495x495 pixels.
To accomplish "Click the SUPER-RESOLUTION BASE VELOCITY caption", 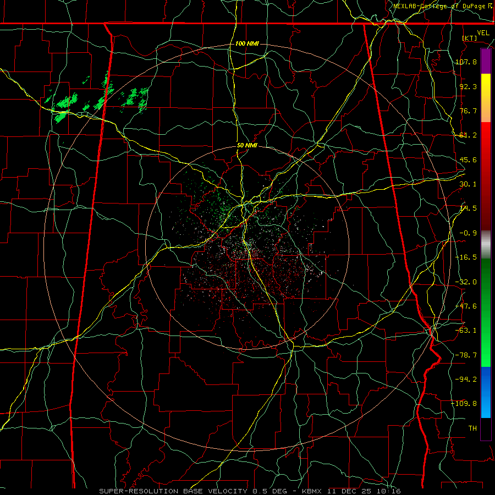I will point(173,491).
